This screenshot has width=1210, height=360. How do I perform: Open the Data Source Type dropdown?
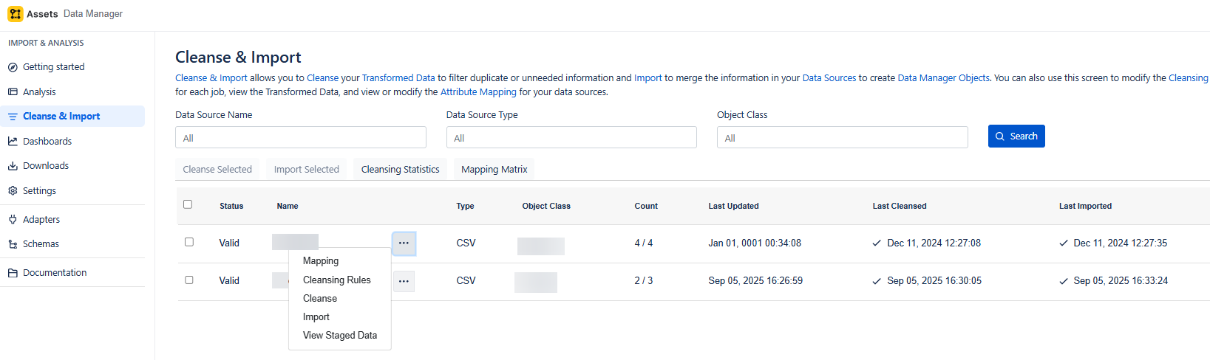[571, 138]
